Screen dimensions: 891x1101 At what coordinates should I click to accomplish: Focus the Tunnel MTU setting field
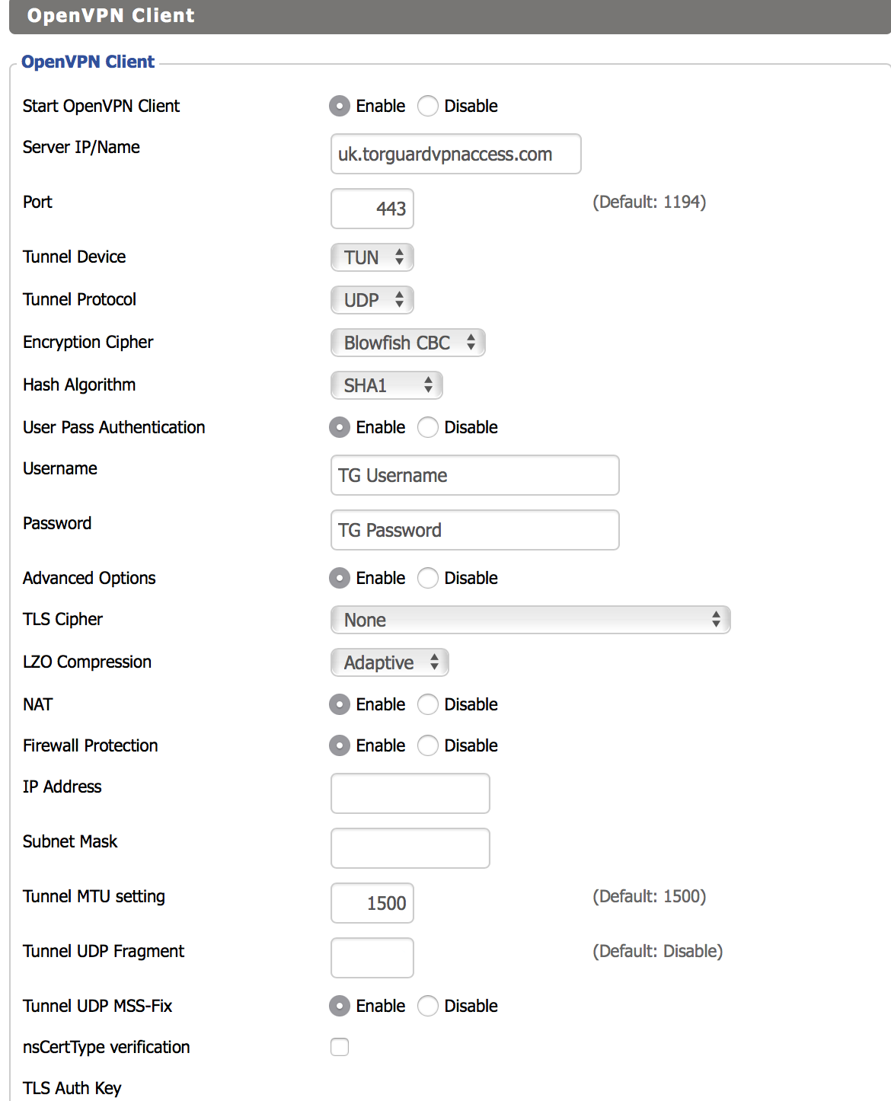[372, 903]
